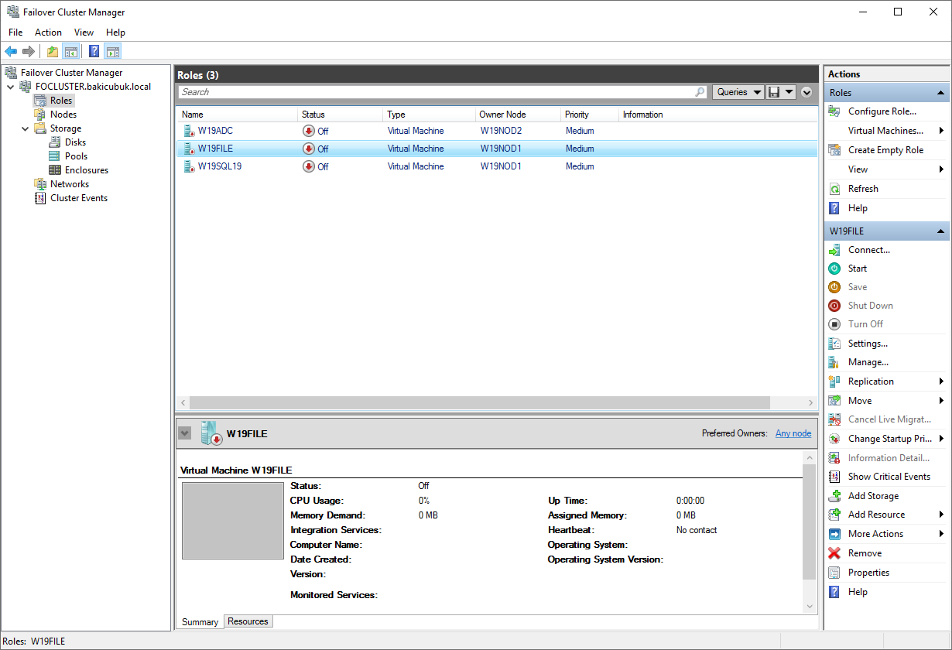The height and width of the screenshot is (650, 952).
Task: Click the Manage... action icon
Action: coord(834,362)
